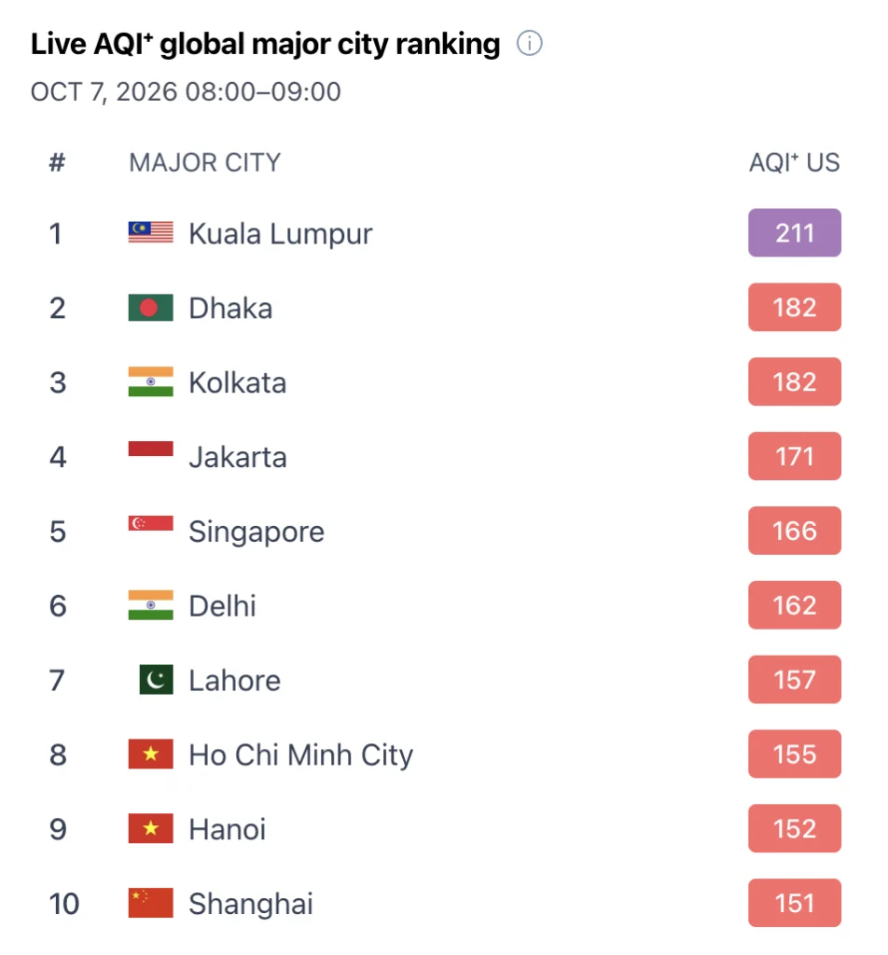Open the Shanghai city link

tap(251, 904)
